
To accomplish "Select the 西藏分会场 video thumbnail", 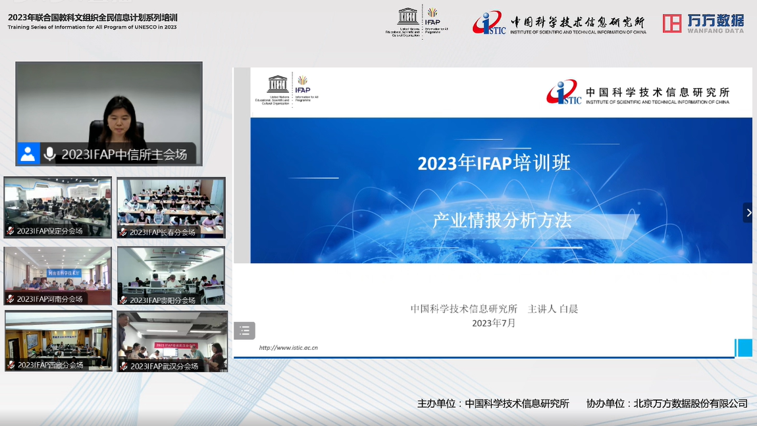I will tap(59, 341).
